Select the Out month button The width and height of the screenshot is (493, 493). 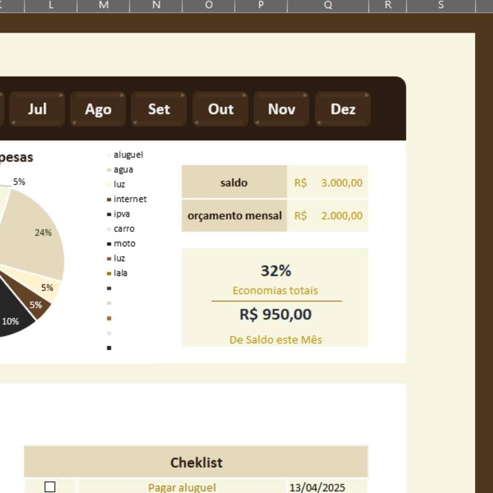(221, 109)
